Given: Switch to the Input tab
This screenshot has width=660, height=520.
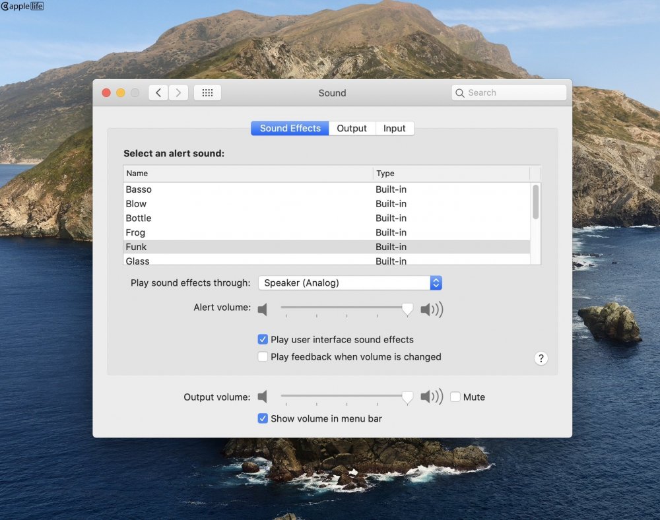Looking at the screenshot, I should pos(395,128).
